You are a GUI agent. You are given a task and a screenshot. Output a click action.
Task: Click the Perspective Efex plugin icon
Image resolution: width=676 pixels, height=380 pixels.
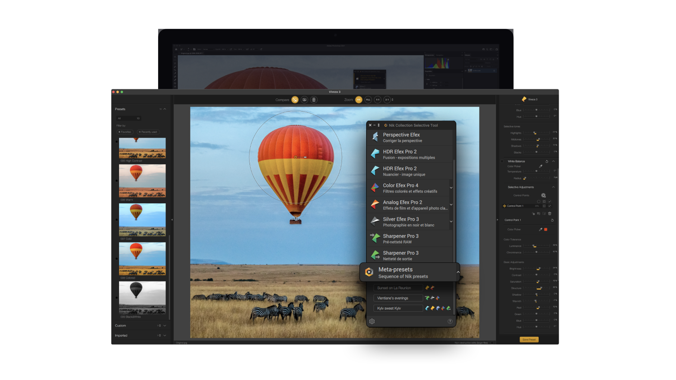click(x=375, y=138)
